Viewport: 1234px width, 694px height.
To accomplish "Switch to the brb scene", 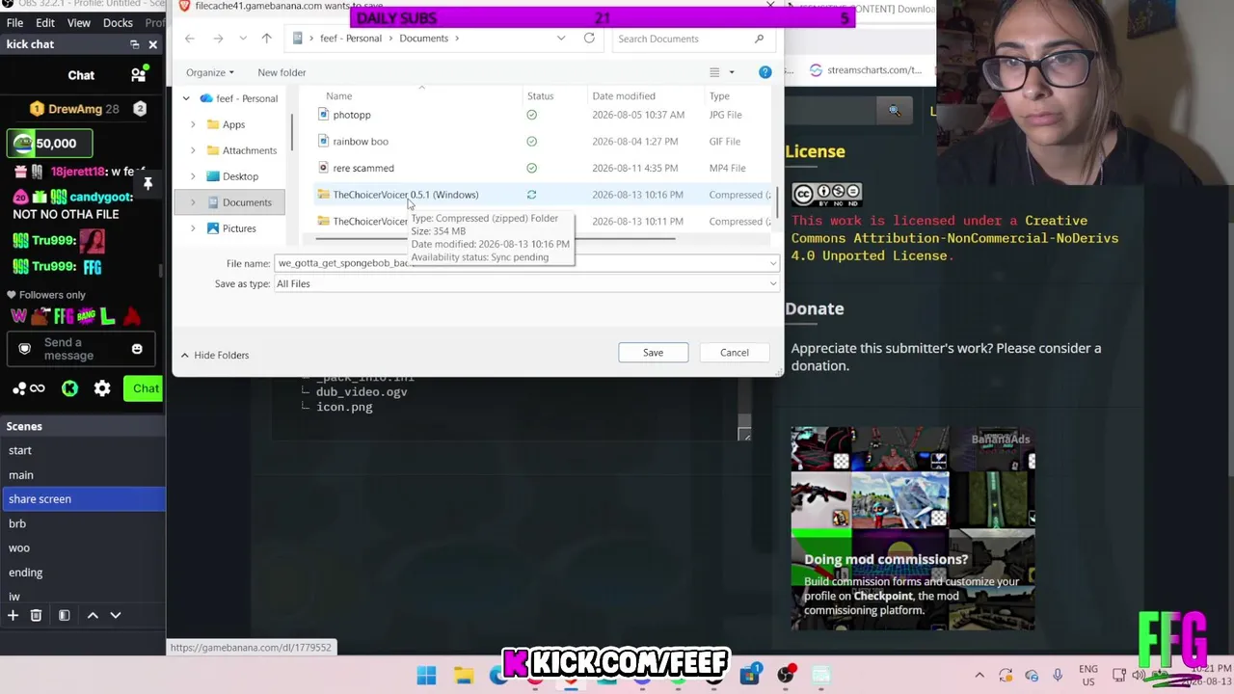I will [x=17, y=523].
